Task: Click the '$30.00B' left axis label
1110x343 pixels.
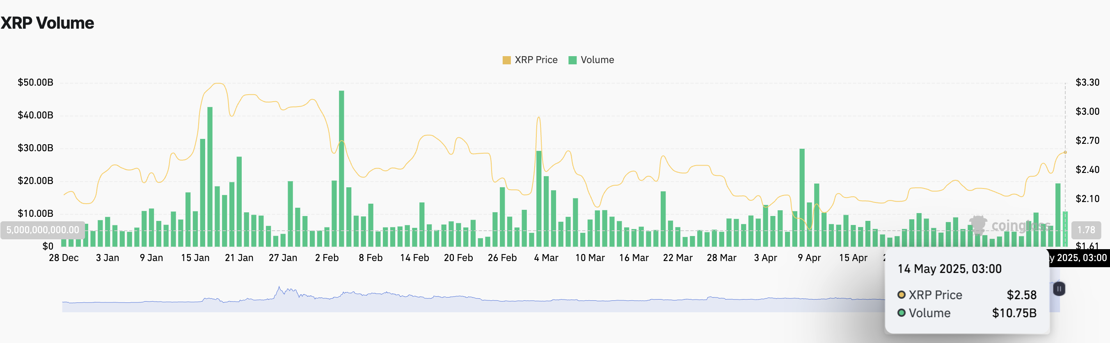Action: click(35, 148)
